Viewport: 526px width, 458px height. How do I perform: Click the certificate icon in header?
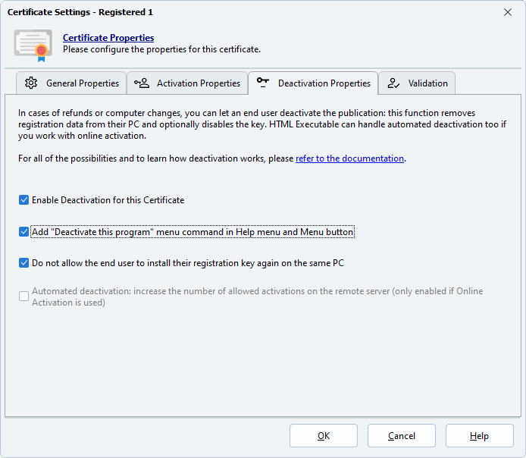(x=33, y=44)
